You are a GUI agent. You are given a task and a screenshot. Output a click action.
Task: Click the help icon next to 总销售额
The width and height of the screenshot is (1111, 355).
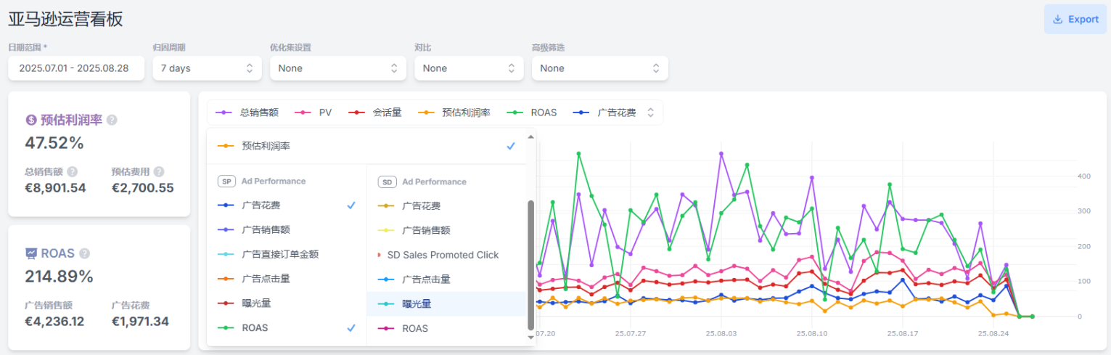[73, 172]
